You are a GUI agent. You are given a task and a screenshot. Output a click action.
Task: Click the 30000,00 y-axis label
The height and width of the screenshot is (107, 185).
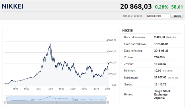(x=111, y=51)
